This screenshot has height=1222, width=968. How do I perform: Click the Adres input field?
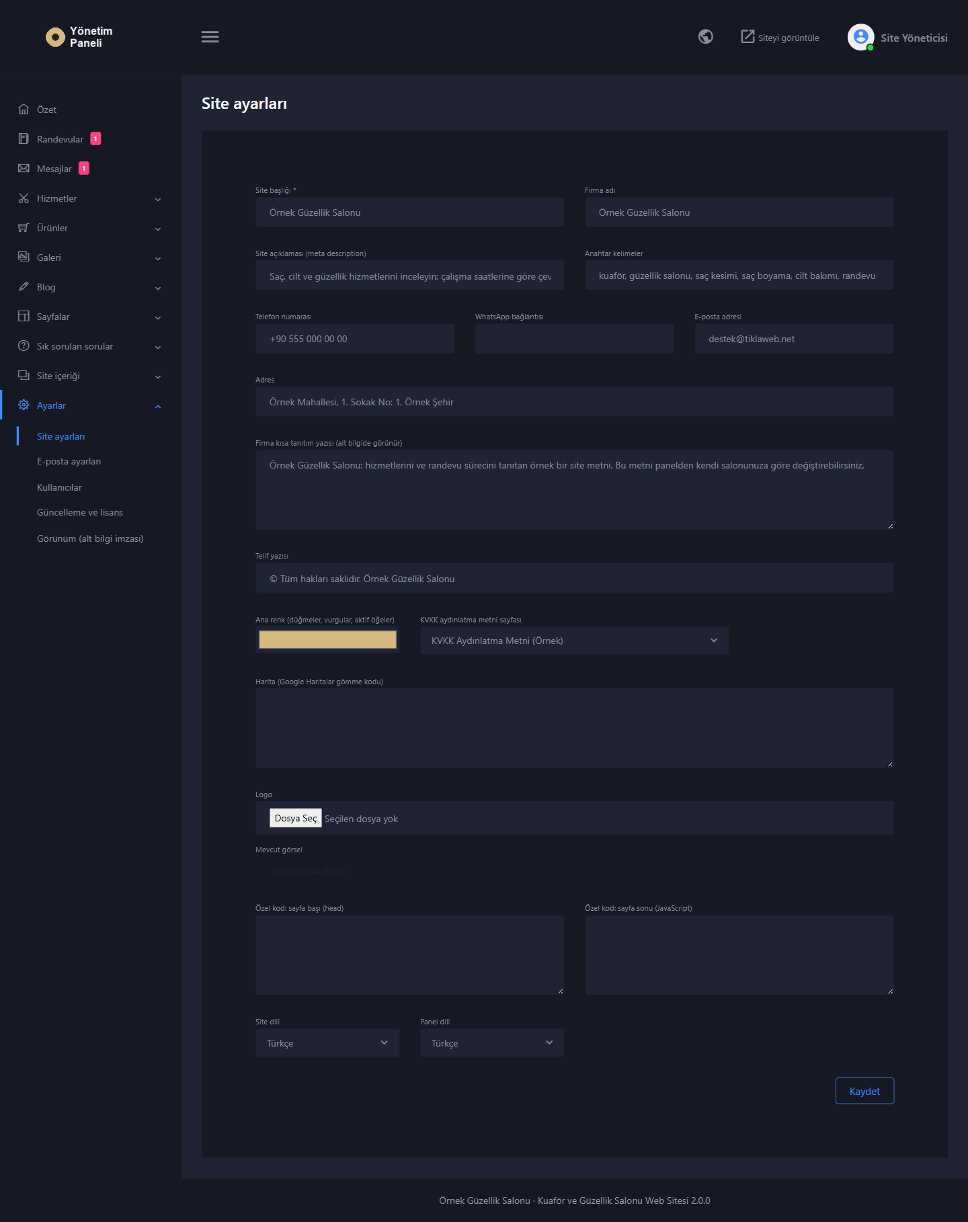click(575, 402)
